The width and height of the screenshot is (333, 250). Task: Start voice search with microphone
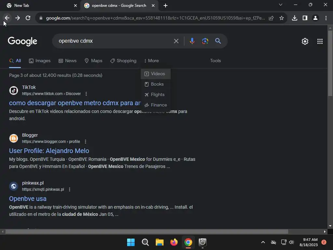(x=192, y=41)
